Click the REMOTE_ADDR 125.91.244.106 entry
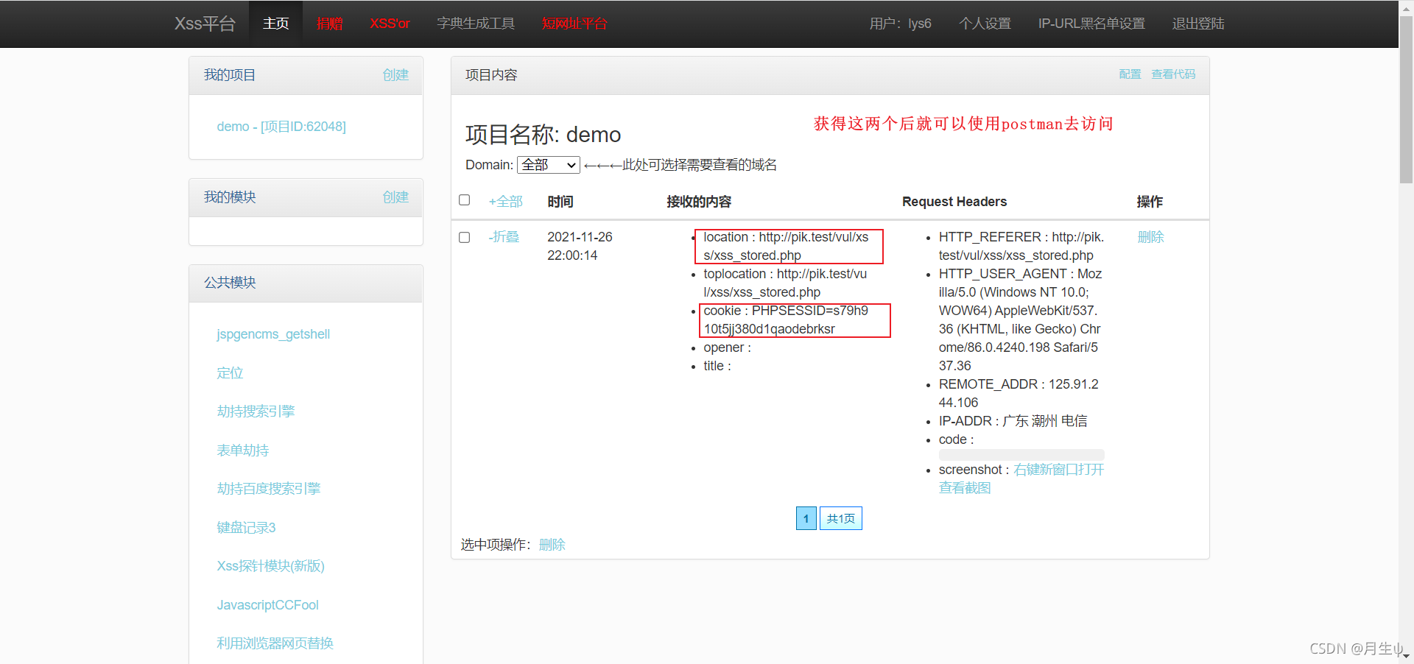Screen dimensions: 1414x664 (1019, 393)
